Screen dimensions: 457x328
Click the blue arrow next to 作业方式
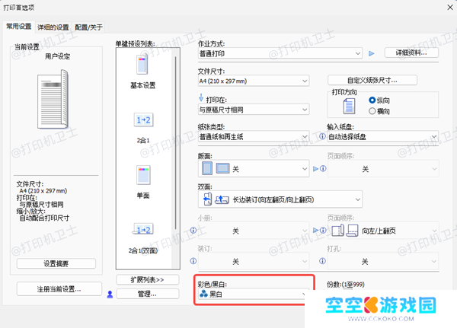372,53
